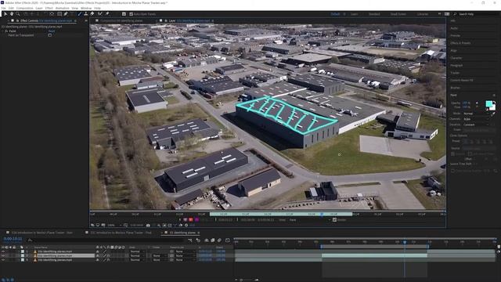
Task: Open the Channels RGBA dropdown
Action: tap(476, 119)
